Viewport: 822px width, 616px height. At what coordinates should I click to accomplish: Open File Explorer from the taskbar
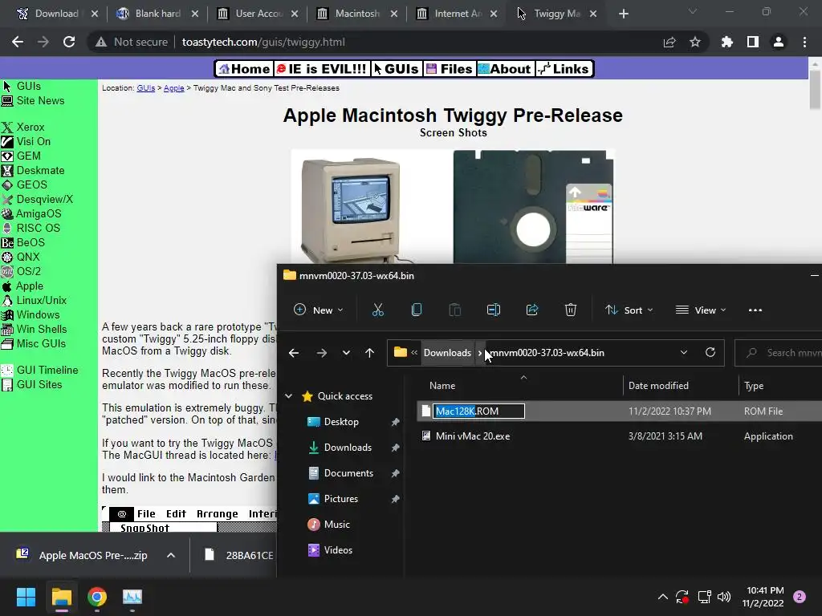pos(61,597)
